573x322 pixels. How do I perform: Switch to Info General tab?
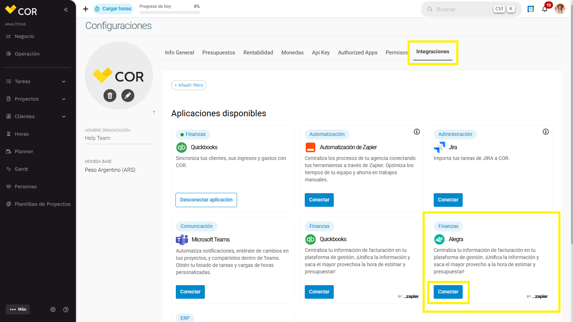pyautogui.click(x=179, y=53)
